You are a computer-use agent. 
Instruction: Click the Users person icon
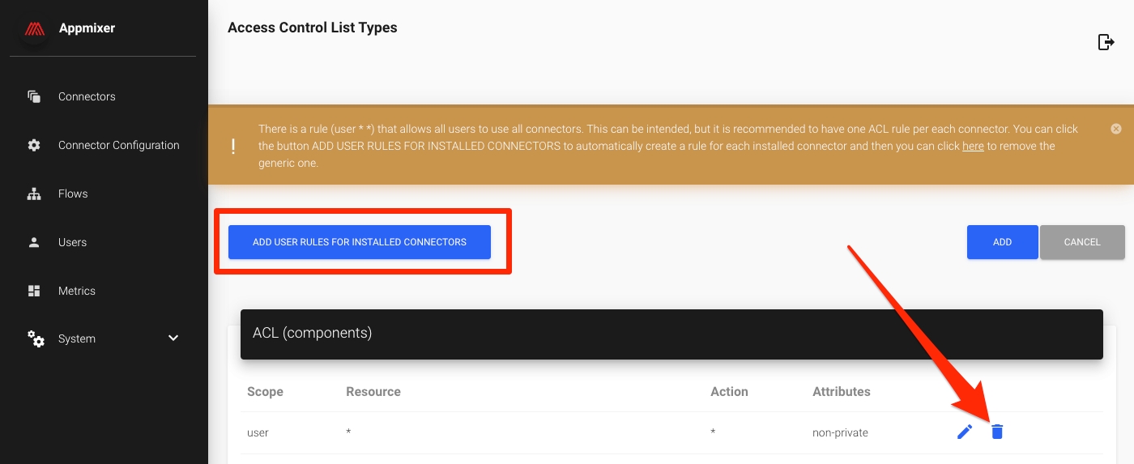(34, 242)
